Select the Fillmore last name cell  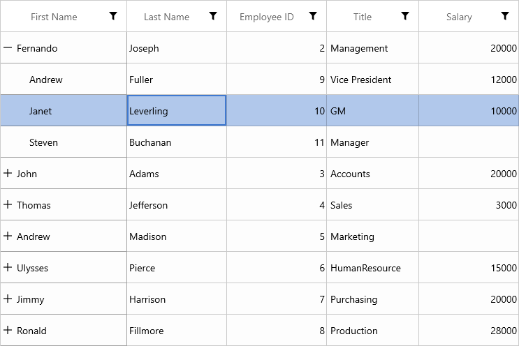pyautogui.click(x=177, y=331)
